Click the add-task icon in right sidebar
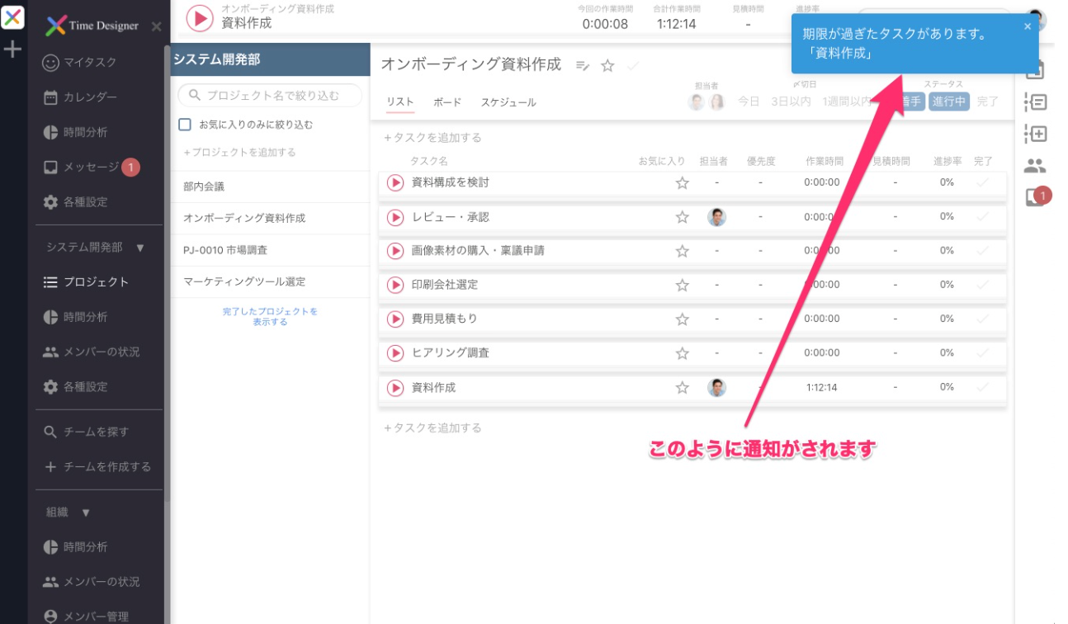The image size is (1068, 624). click(1034, 134)
